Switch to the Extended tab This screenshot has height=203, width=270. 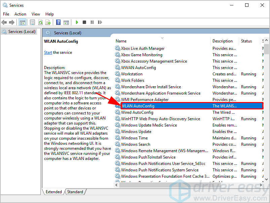pos(54,192)
